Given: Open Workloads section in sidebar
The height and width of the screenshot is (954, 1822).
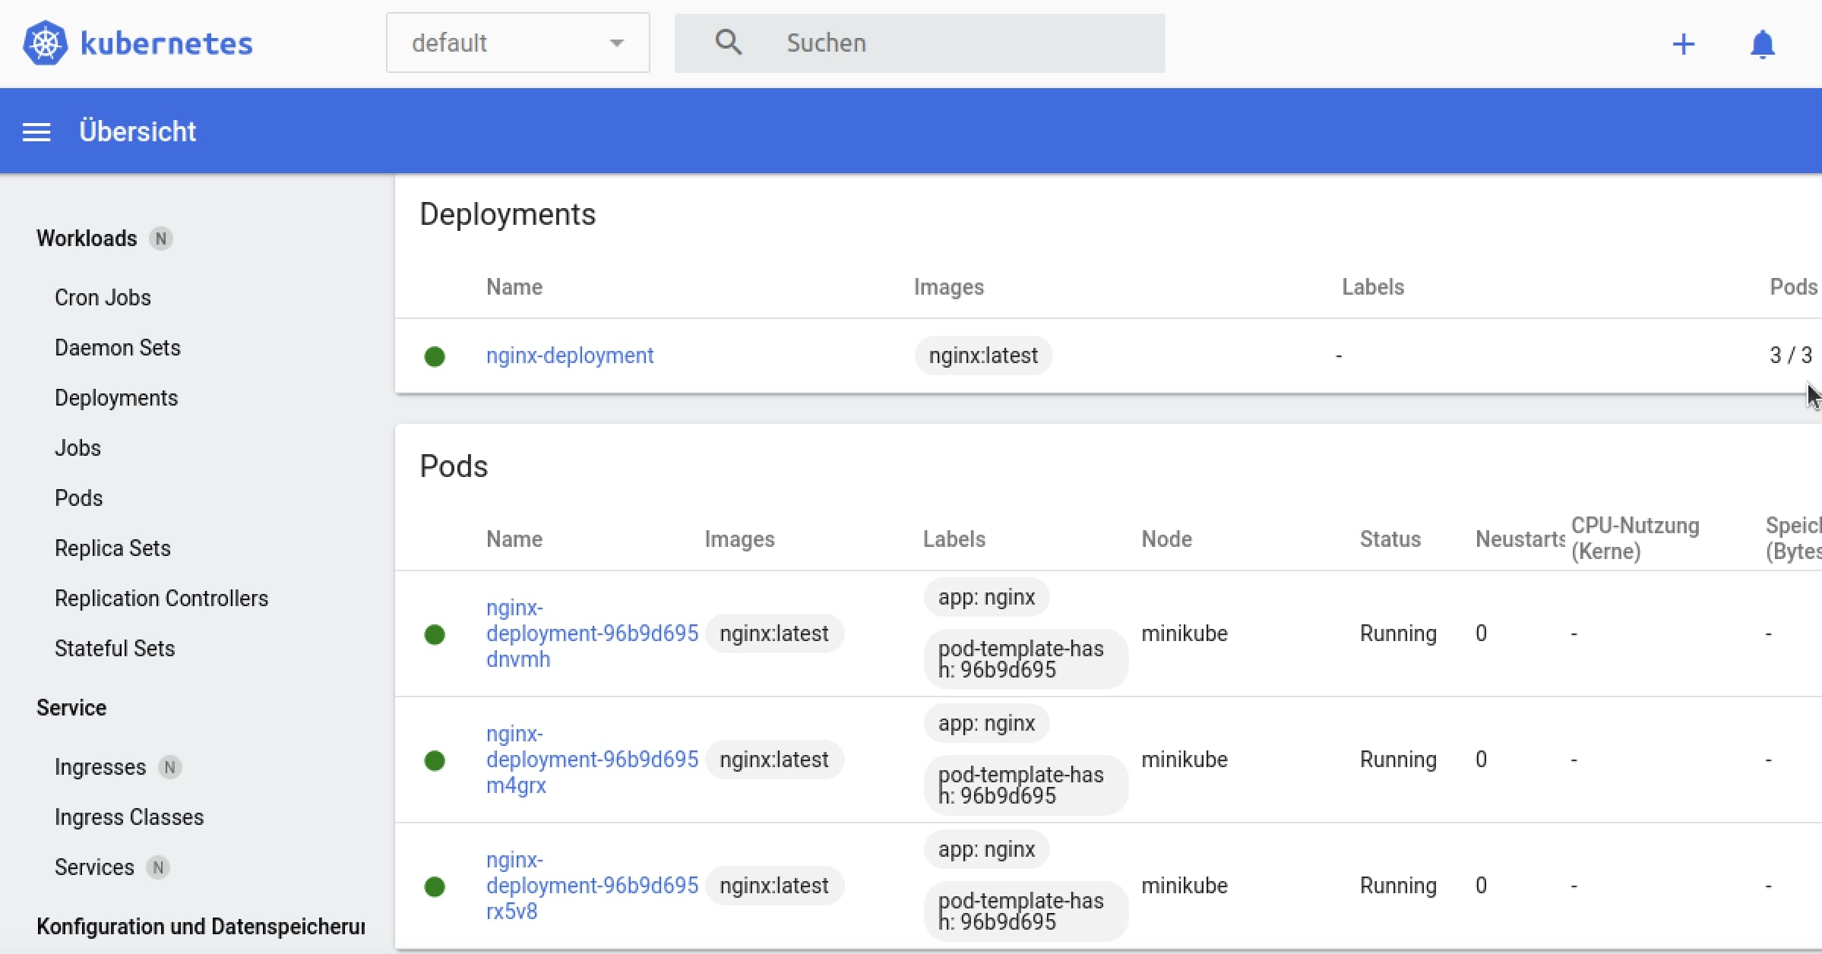Looking at the screenshot, I should [x=87, y=238].
